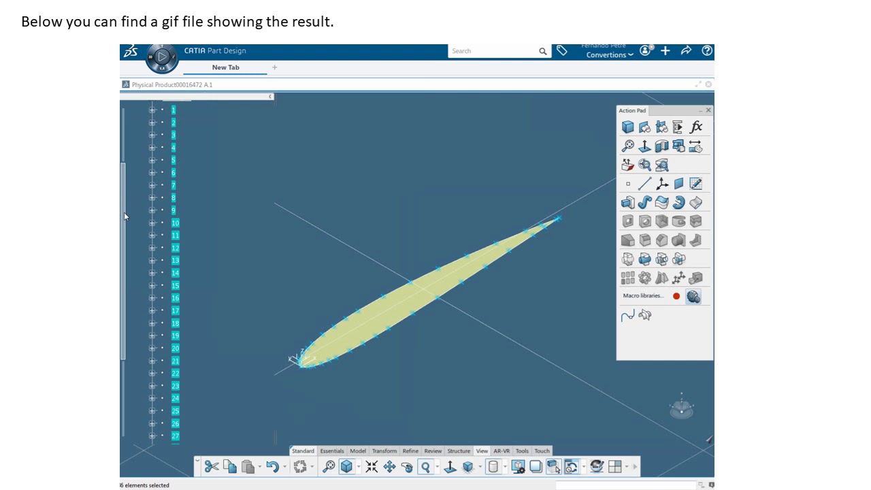Toggle the rendering style globe

click(x=596, y=466)
